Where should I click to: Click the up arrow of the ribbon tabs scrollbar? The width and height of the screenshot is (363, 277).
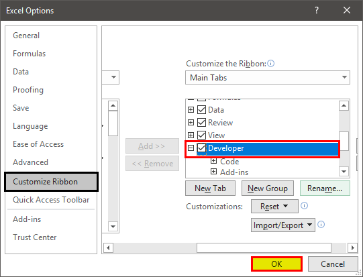coord(344,106)
